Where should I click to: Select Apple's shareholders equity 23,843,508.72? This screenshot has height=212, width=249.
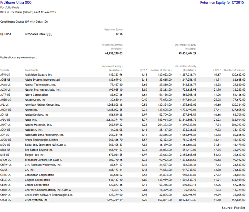pos(187,120)
